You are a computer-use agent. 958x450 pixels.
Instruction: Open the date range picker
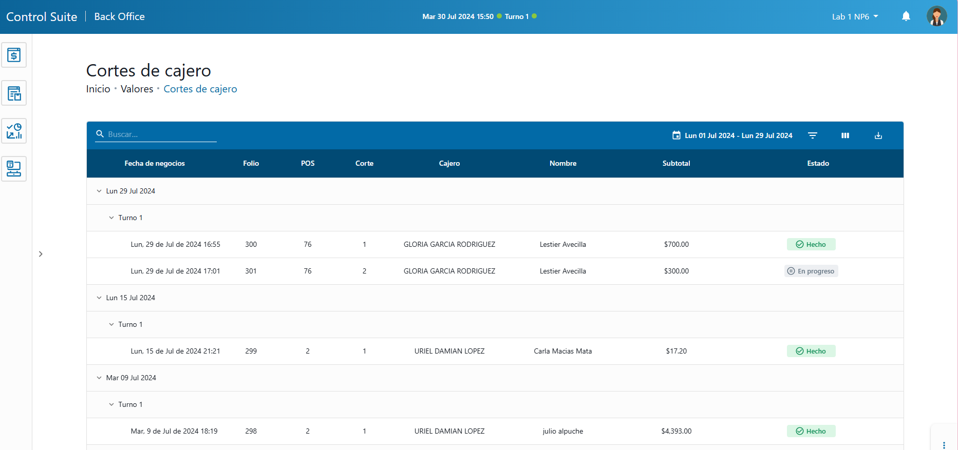(x=732, y=135)
